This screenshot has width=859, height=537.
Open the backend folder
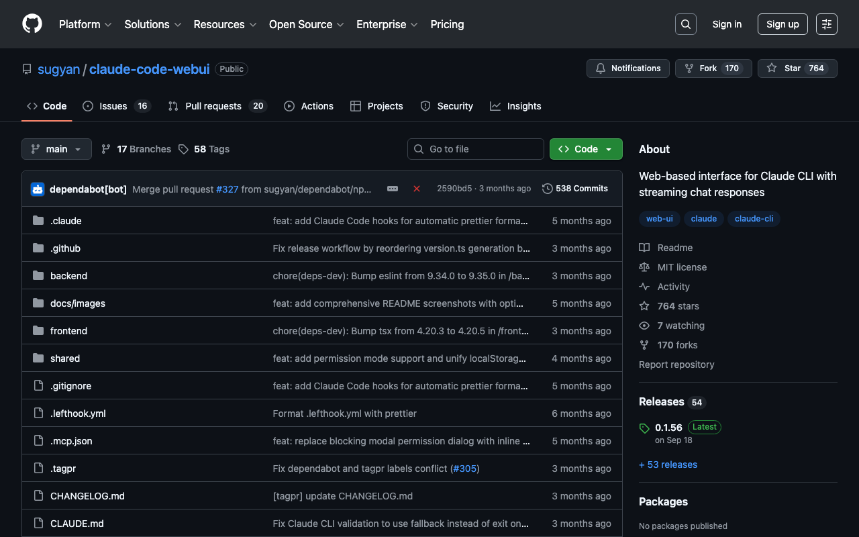[68, 276]
